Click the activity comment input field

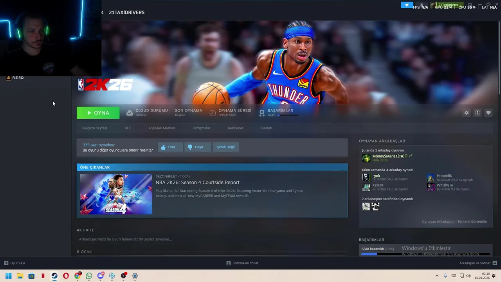click(211, 239)
